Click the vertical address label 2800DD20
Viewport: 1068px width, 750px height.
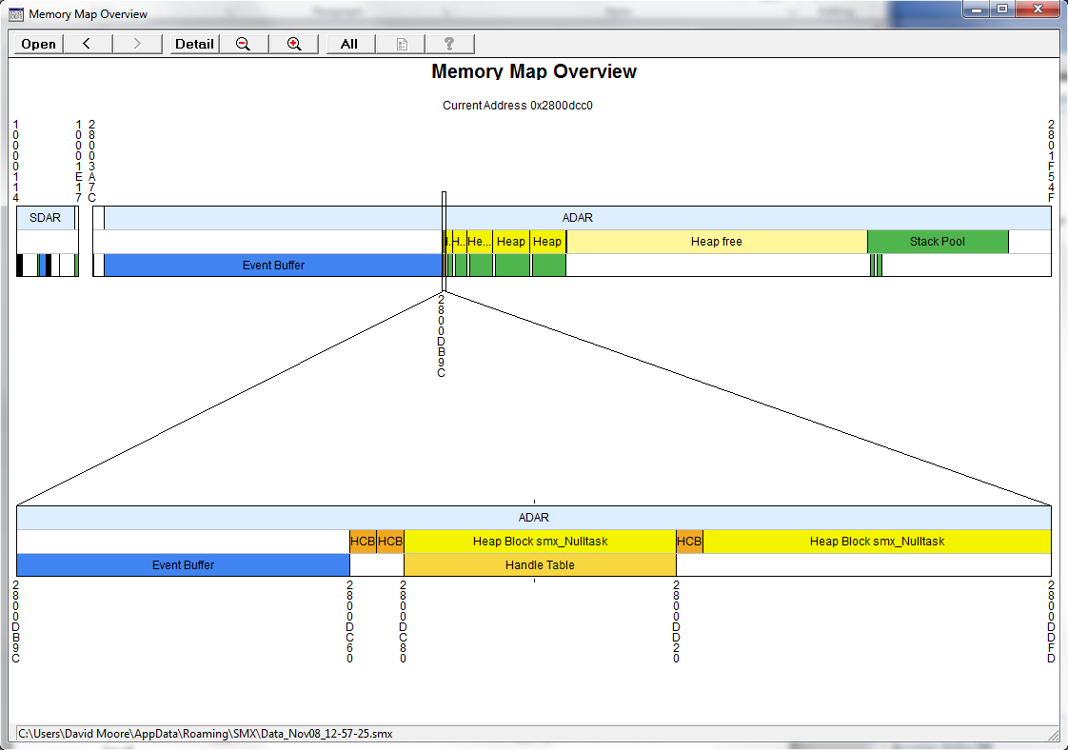(x=677, y=622)
